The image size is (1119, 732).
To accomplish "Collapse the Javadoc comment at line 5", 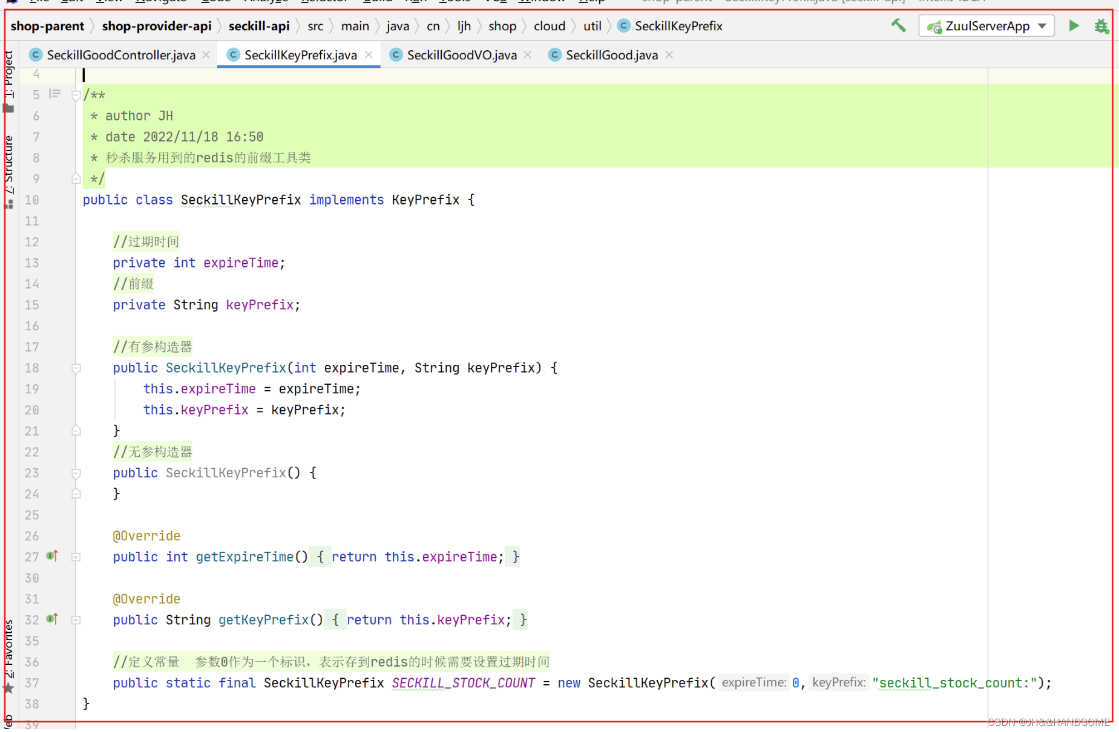I will (x=76, y=95).
